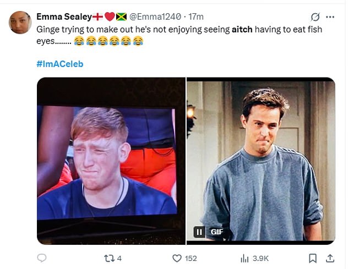Click the share upload arrow icon
The image size is (349, 269).
[330, 257]
